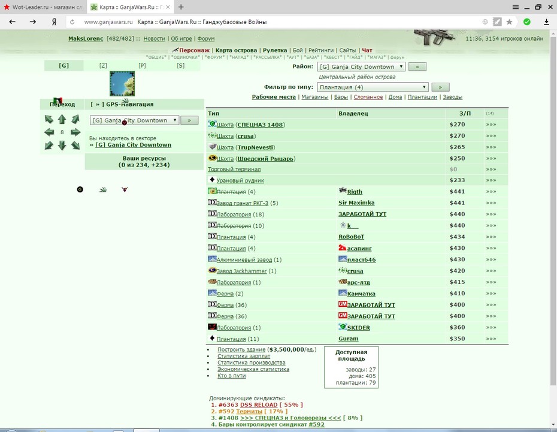Move west with the left arrow
This screenshot has height=432, width=557.
(x=49, y=132)
